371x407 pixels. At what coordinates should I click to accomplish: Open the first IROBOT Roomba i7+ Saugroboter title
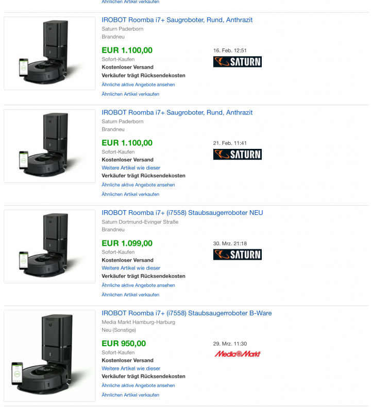[x=177, y=20]
